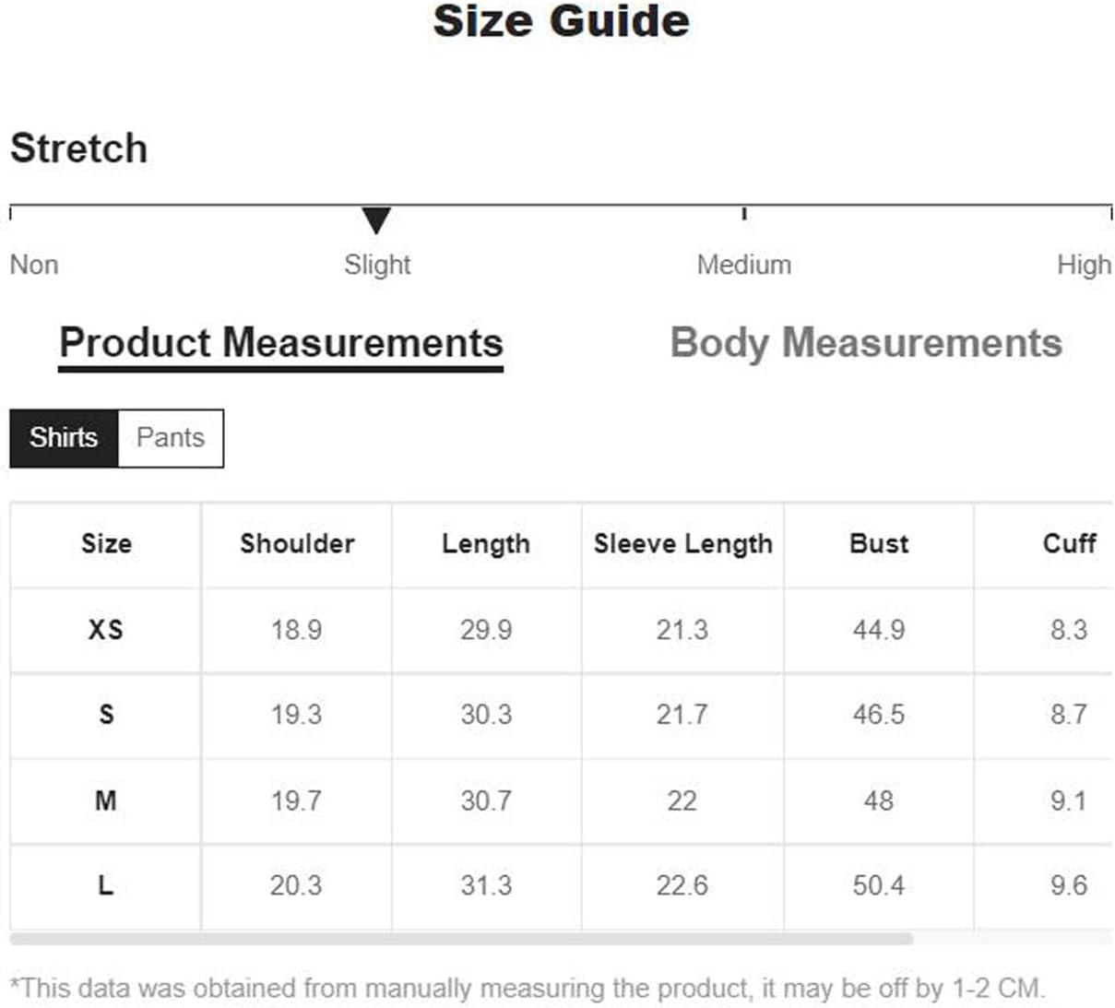Select the XS size row label

[x=106, y=630]
